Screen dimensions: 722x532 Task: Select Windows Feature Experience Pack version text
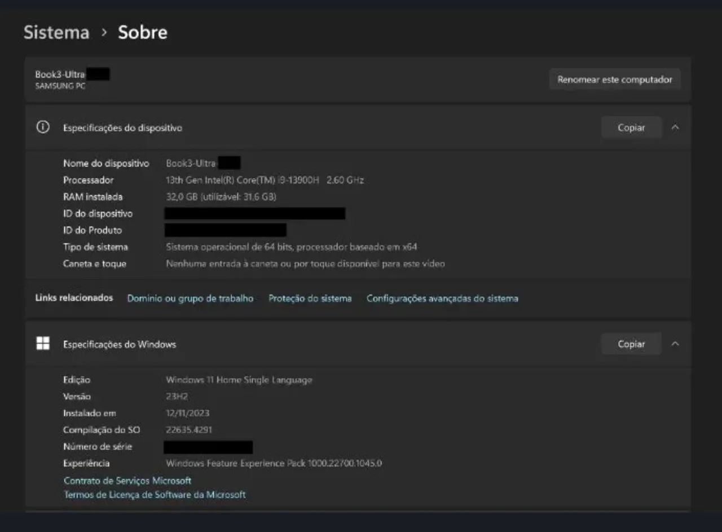click(274, 463)
